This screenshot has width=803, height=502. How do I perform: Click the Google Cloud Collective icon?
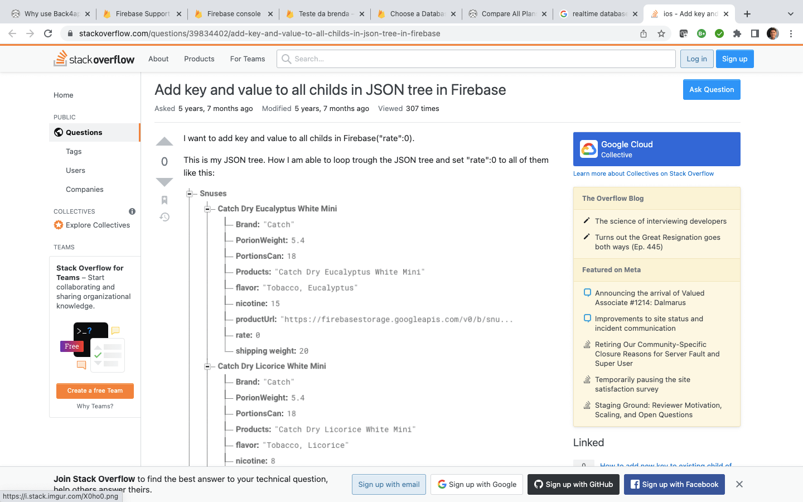(x=587, y=149)
